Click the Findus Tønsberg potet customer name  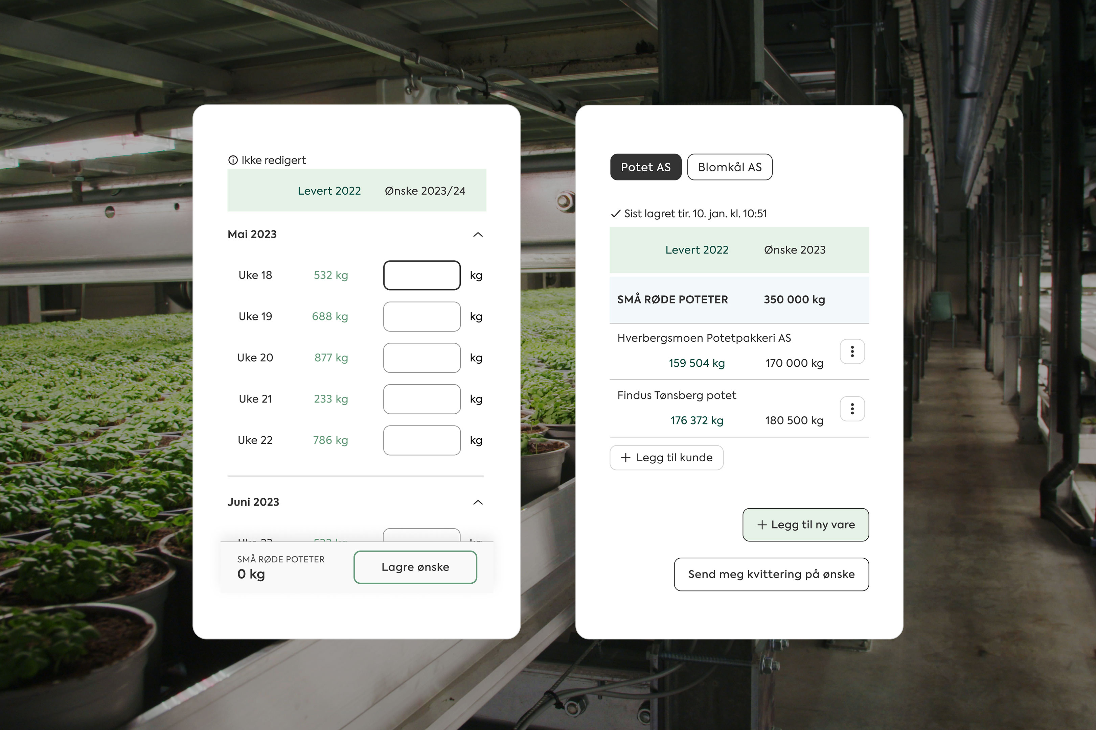[x=677, y=395]
